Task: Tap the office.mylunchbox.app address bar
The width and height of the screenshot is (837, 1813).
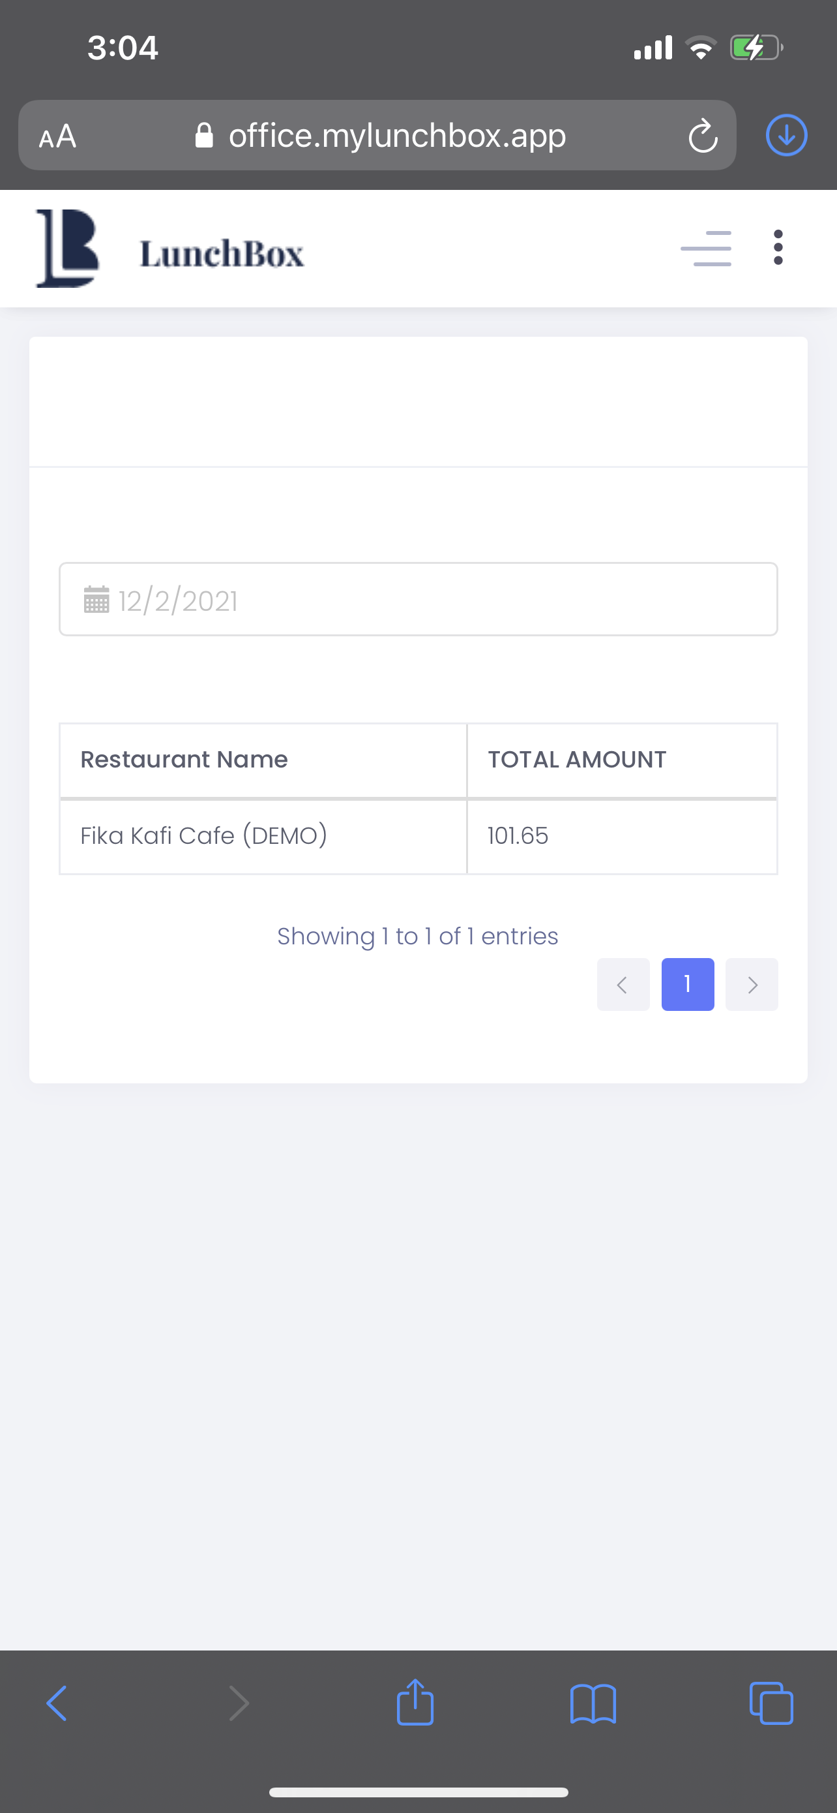Action: click(397, 136)
